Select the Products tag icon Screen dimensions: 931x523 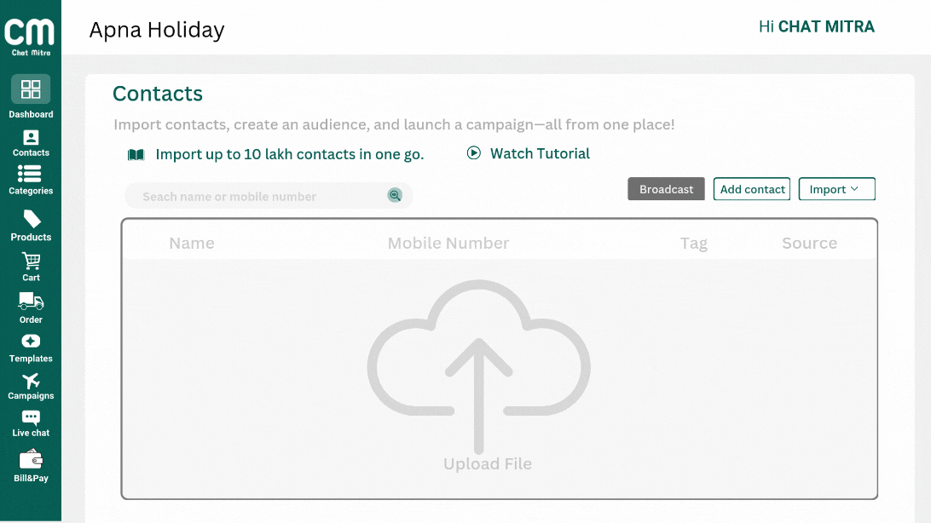coord(32,219)
